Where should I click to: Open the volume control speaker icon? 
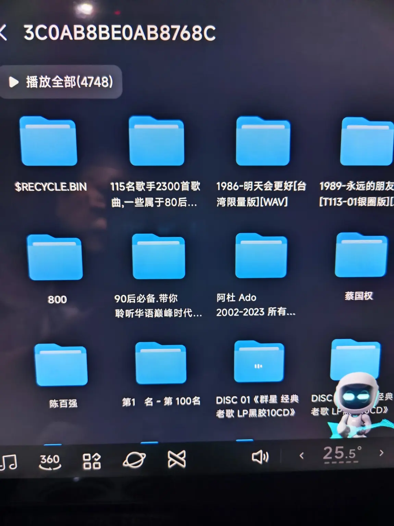(260, 457)
